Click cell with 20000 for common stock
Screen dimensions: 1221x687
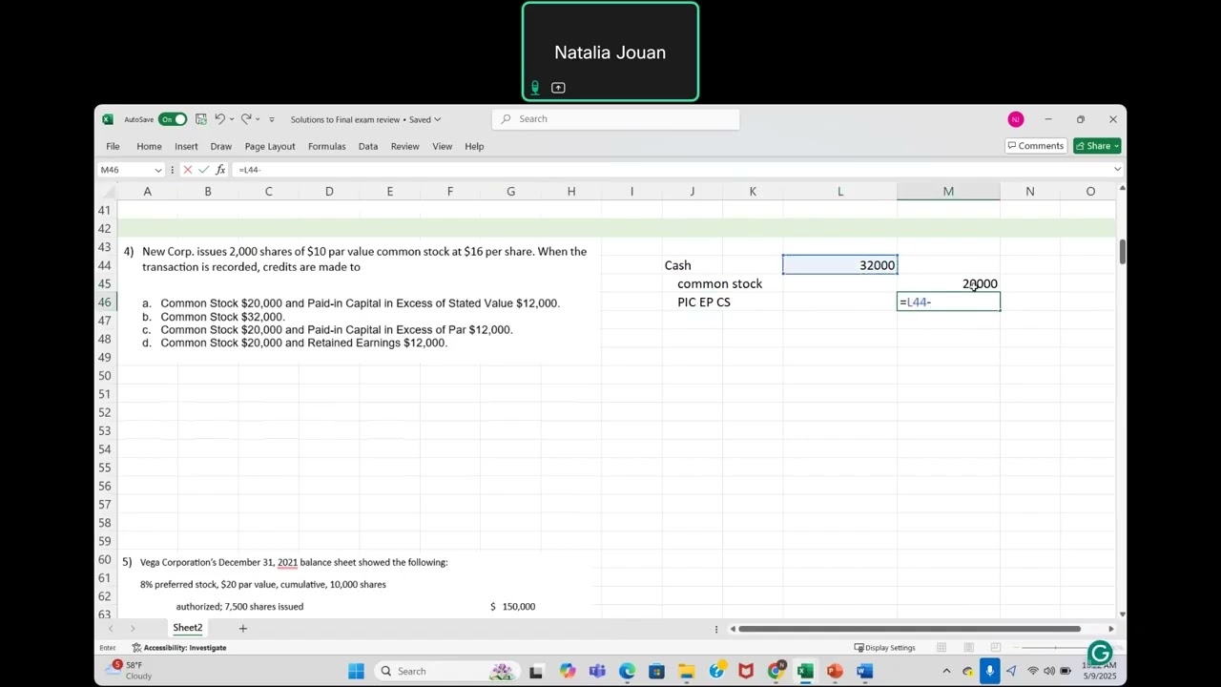click(948, 283)
